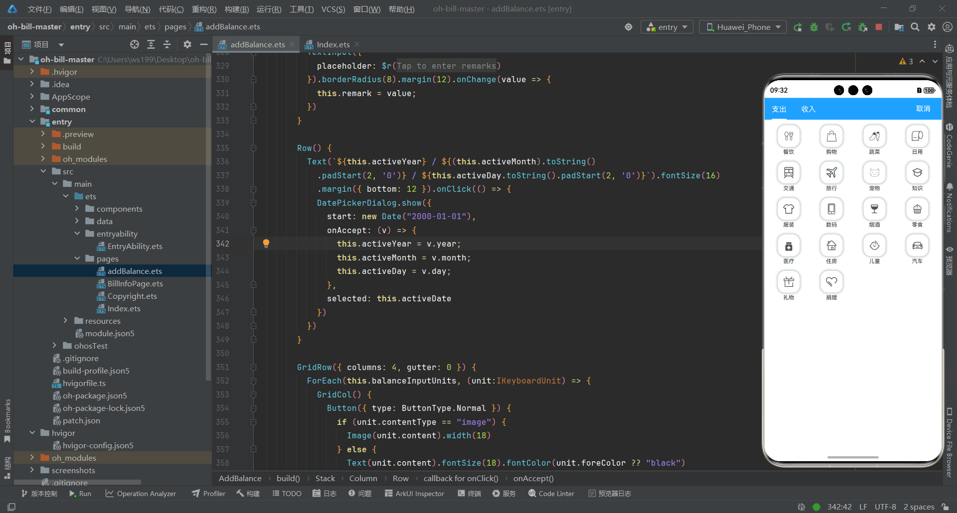Open the Profiler tool window

pos(208,494)
